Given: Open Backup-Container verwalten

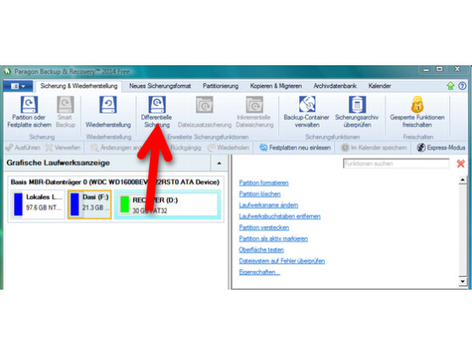Looking at the screenshot, I should (307, 112).
